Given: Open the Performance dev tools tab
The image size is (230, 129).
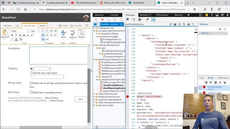Looking at the screenshot, I should (162, 15).
